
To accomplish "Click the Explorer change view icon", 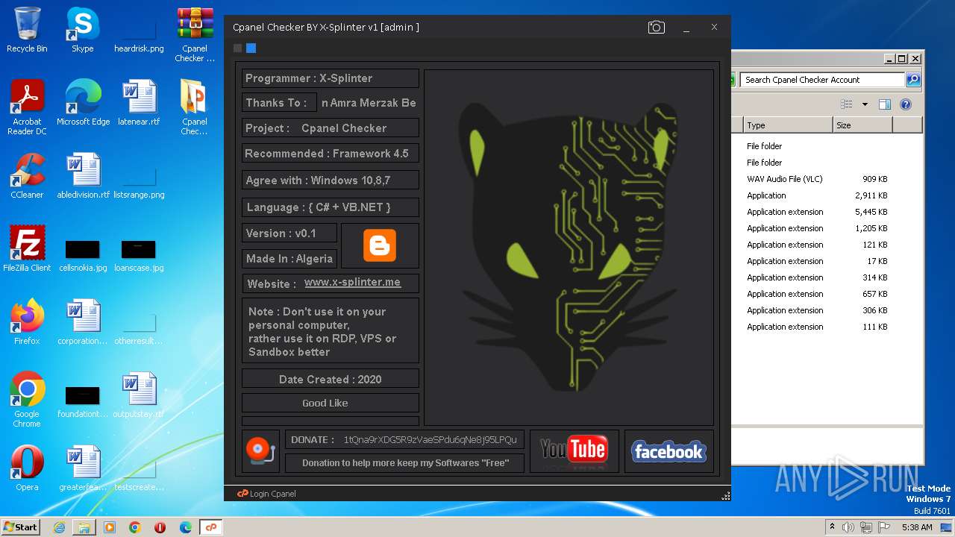I will coord(847,104).
